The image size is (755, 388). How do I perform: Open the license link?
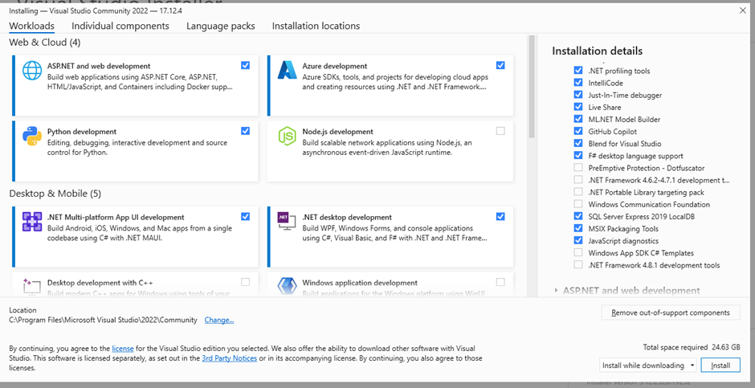click(123, 348)
